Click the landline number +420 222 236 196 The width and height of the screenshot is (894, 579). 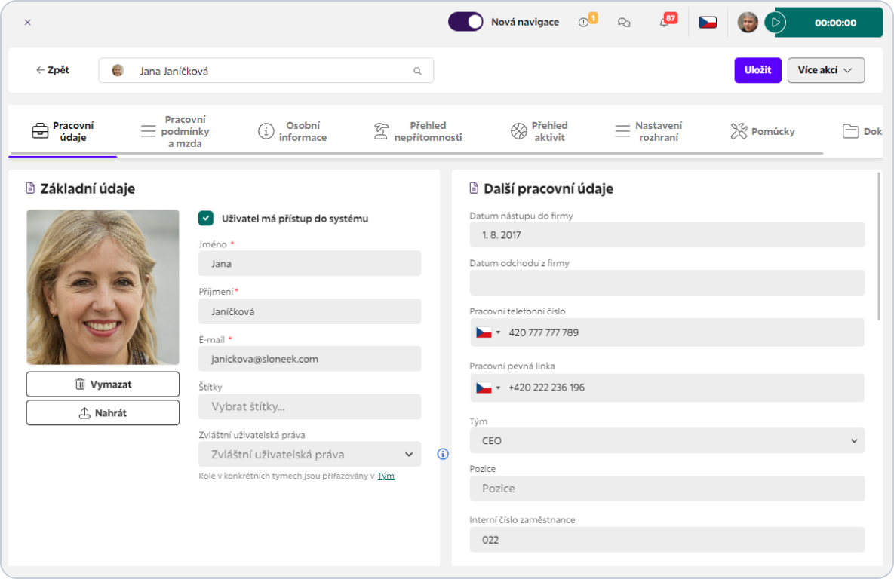point(546,388)
